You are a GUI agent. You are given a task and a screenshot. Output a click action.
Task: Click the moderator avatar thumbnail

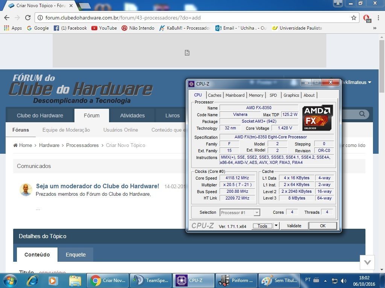26,190
